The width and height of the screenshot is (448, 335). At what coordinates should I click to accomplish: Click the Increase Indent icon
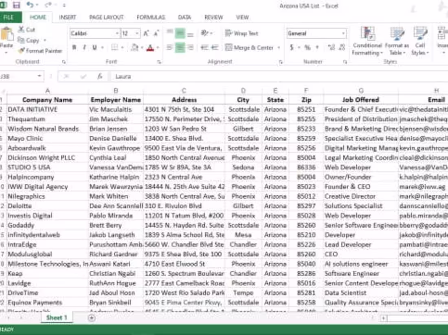pyautogui.click(x=215, y=47)
